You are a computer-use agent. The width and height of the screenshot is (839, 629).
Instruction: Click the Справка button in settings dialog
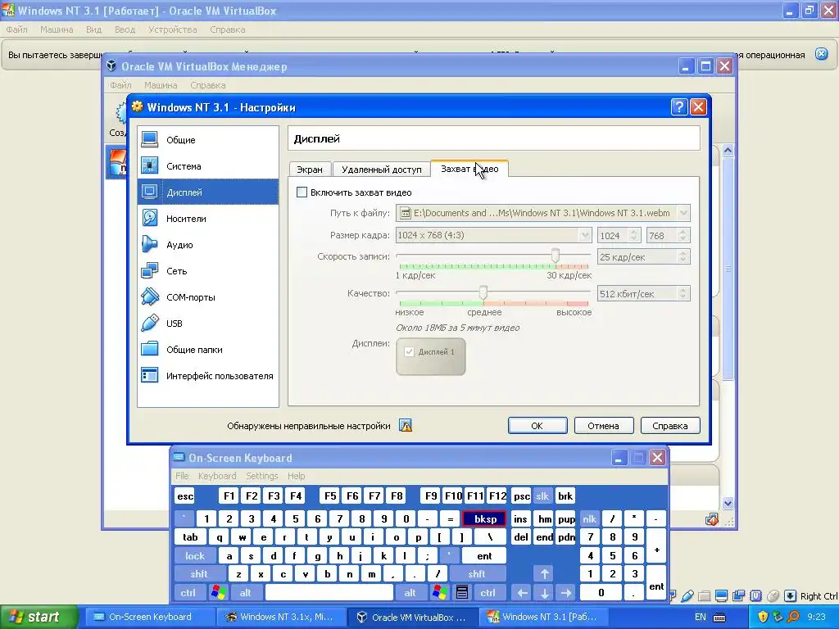click(670, 426)
